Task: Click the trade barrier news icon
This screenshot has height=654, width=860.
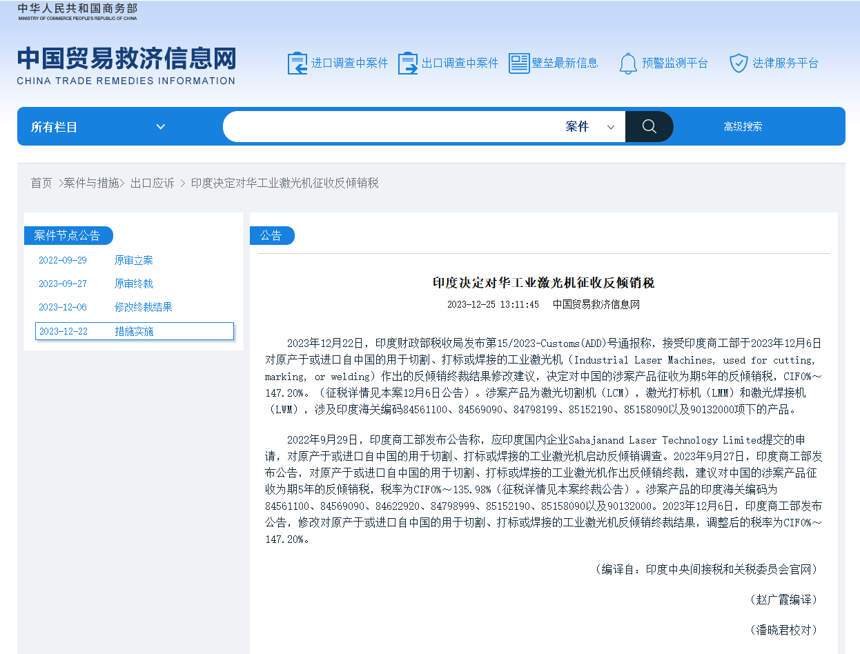Action: [519, 63]
